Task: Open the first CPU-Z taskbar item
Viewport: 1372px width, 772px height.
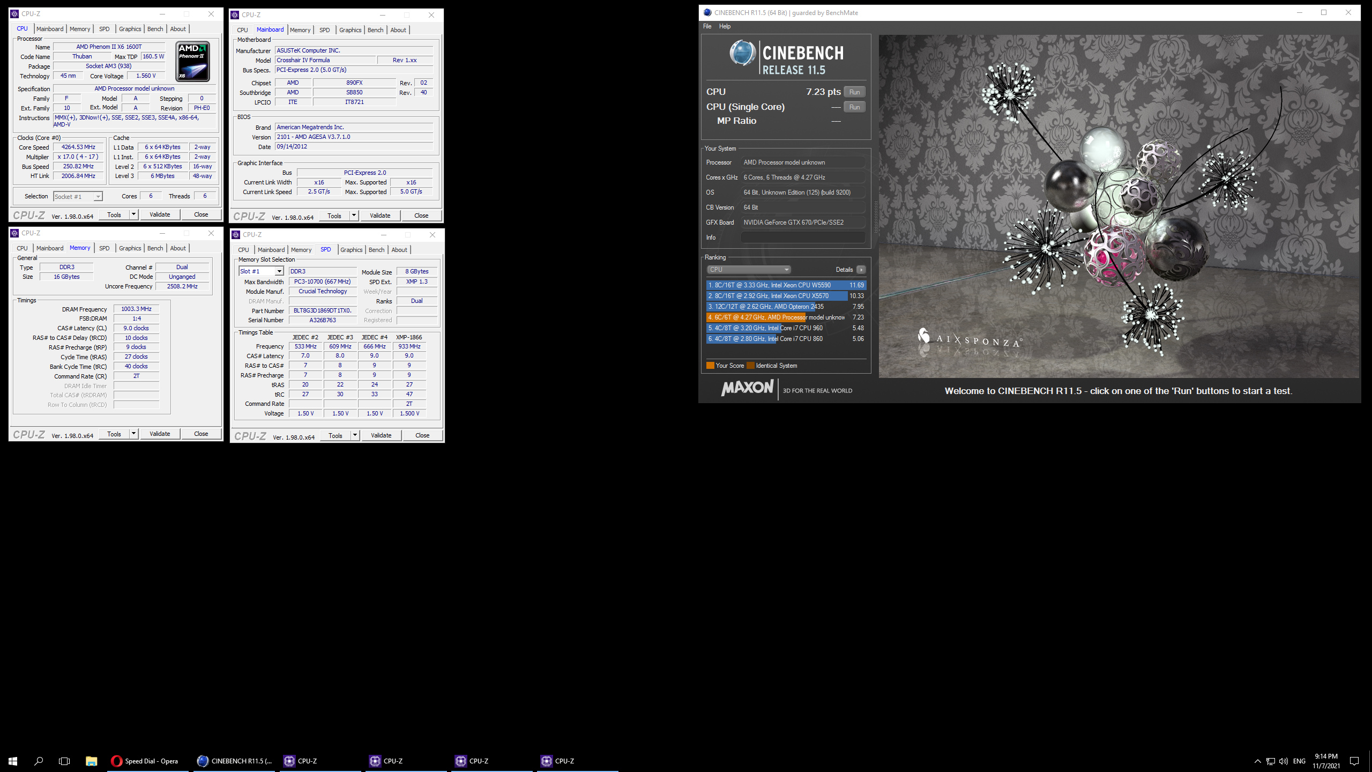Action: [320, 761]
